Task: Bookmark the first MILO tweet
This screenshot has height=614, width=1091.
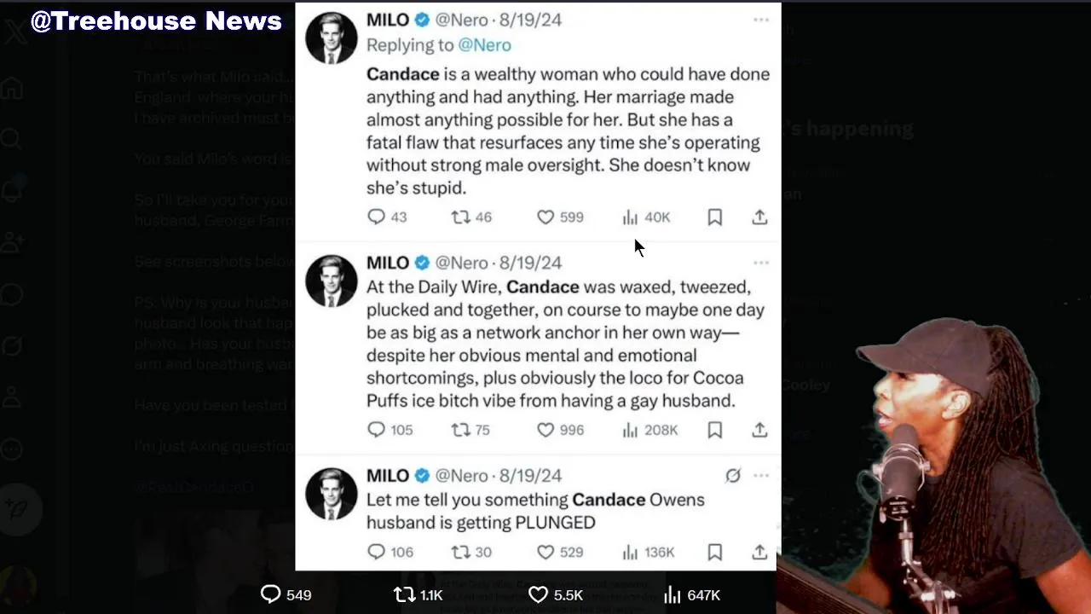Action: (x=715, y=217)
